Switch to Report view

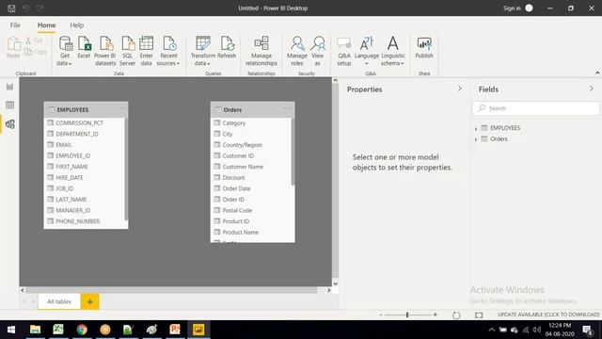pyautogui.click(x=10, y=87)
